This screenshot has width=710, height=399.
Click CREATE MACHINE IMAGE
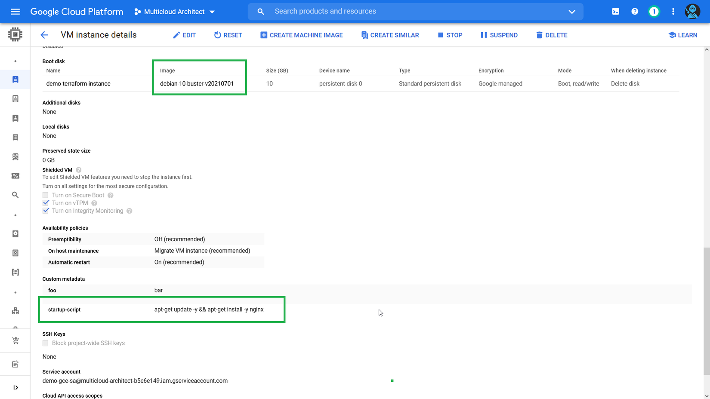click(x=302, y=35)
